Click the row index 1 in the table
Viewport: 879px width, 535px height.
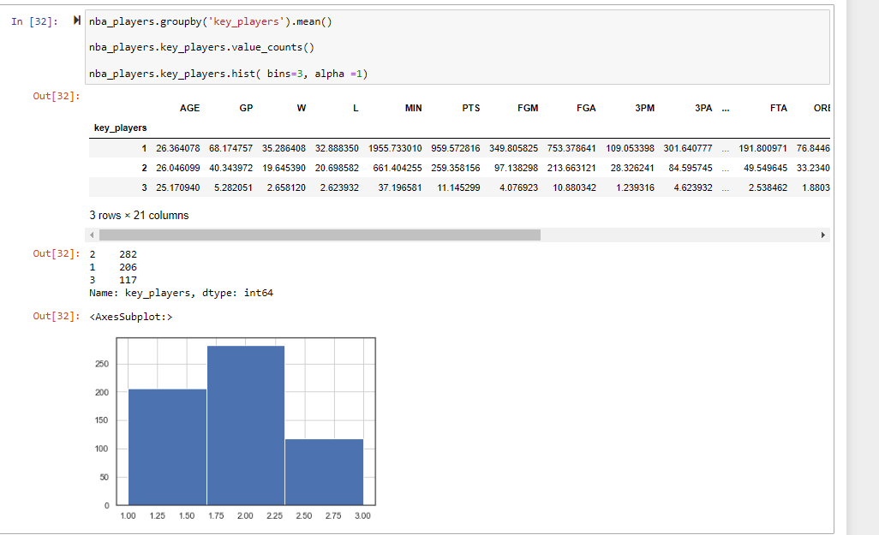click(144, 148)
